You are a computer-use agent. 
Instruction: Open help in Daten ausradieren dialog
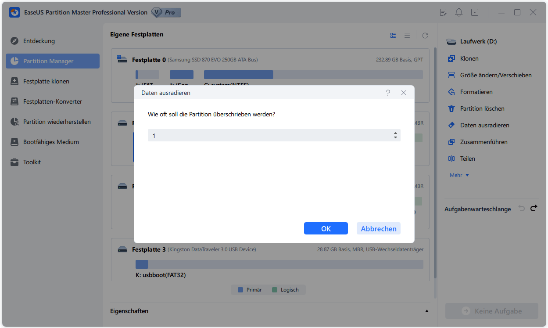coord(388,93)
